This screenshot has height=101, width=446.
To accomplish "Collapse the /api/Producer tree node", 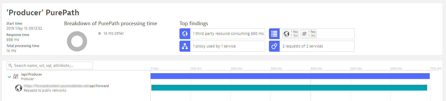I will pos(9,77).
